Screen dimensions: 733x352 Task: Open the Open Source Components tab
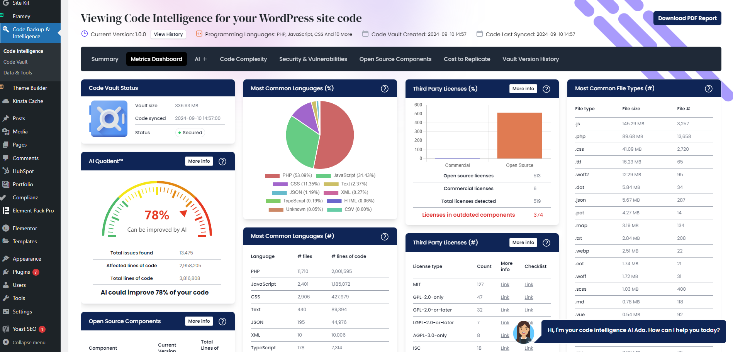coord(395,59)
